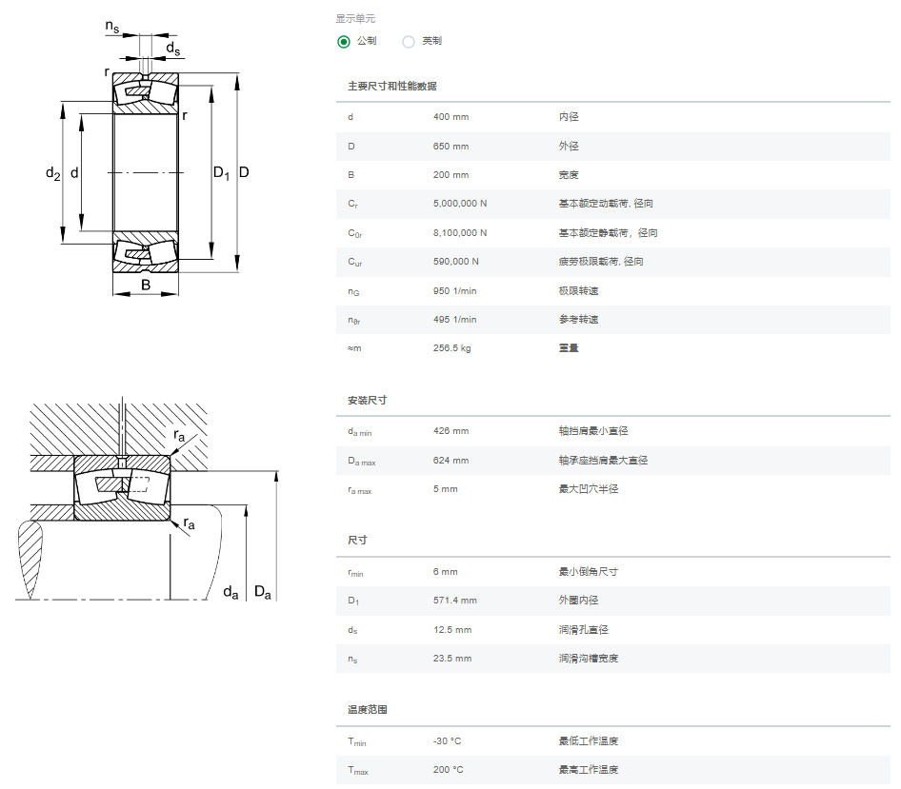Click the 基本额定动载荷, 径向 description
The image size is (901, 789).
point(606,204)
